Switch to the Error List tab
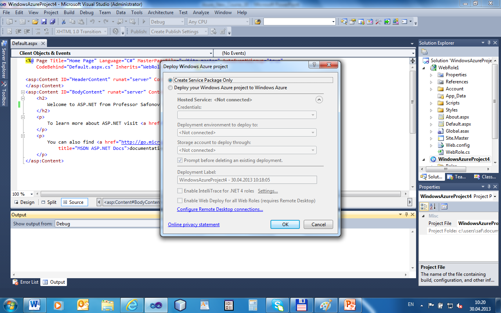 tap(26, 282)
